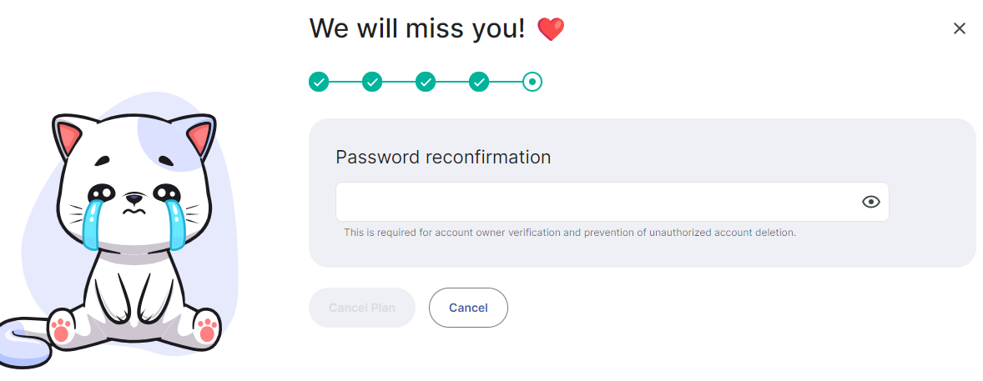Click the cat's right pink paw

(x=207, y=330)
